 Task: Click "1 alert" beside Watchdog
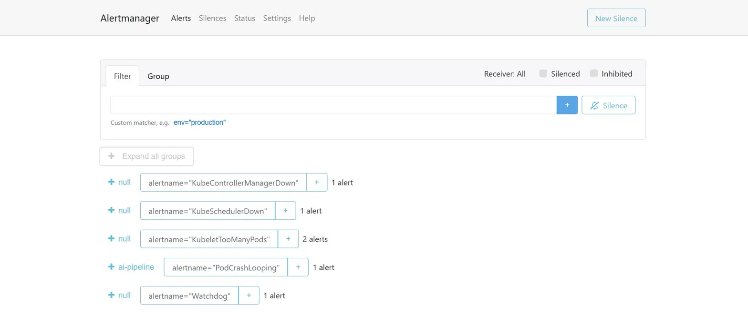[x=274, y=295]
